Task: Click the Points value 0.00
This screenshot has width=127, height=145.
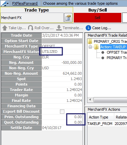Action: point(78,84)
